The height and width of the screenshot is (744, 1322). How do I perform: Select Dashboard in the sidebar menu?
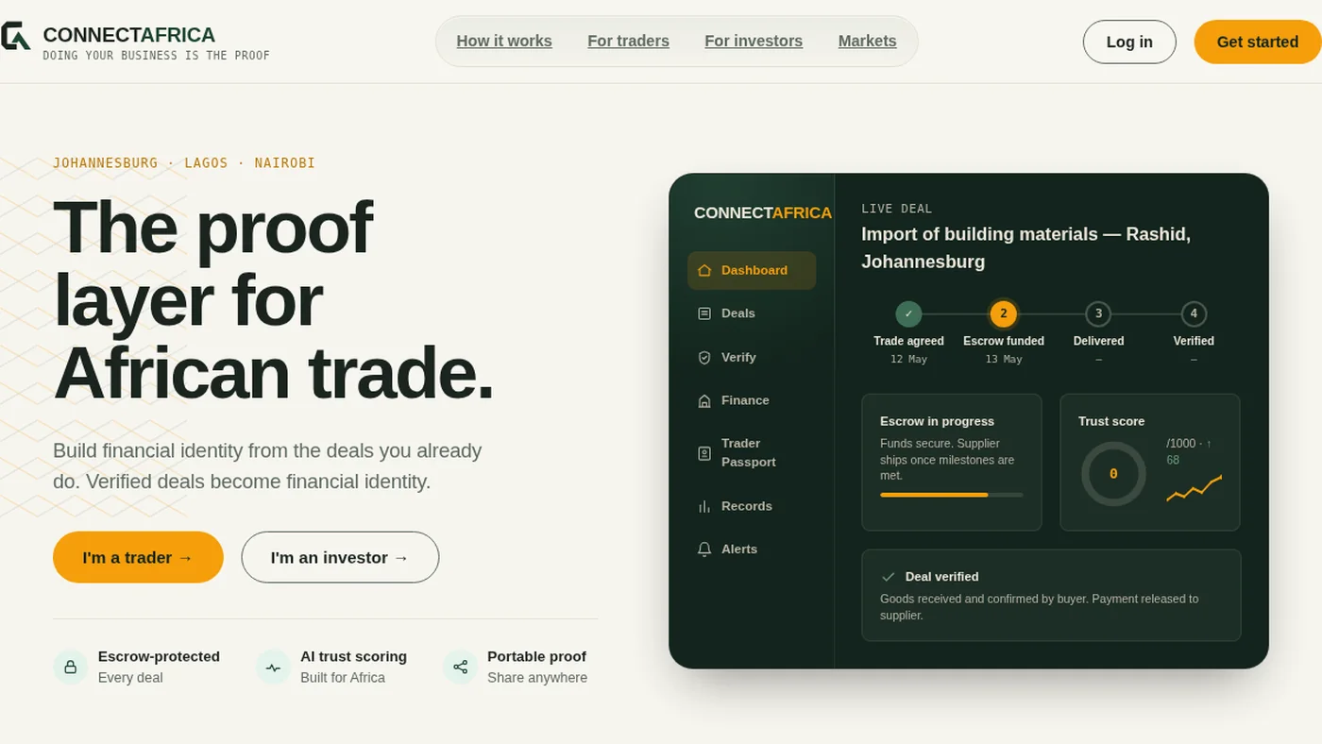click(752, 270)
